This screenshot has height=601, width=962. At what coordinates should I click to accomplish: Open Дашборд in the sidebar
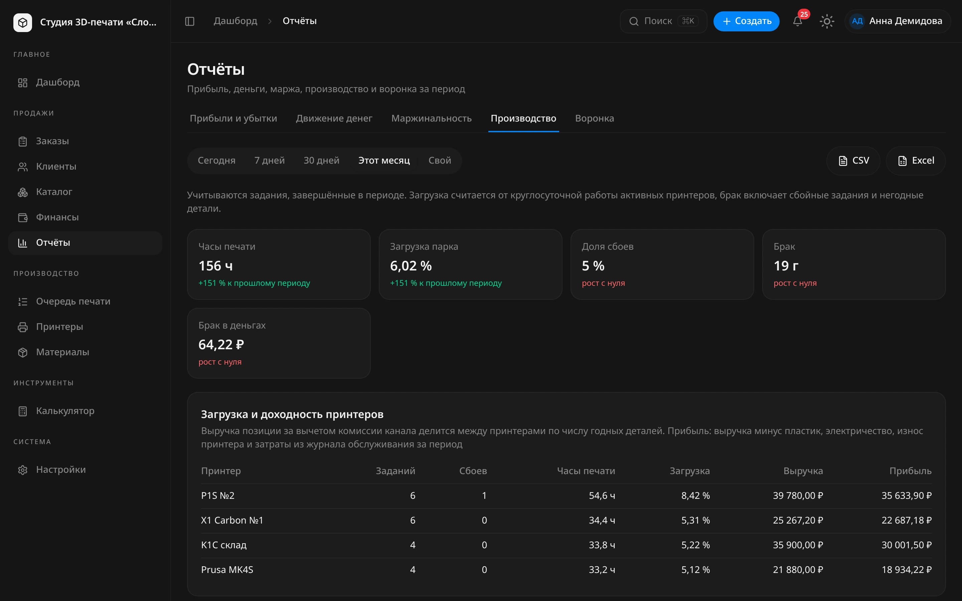tap(85, 82)
